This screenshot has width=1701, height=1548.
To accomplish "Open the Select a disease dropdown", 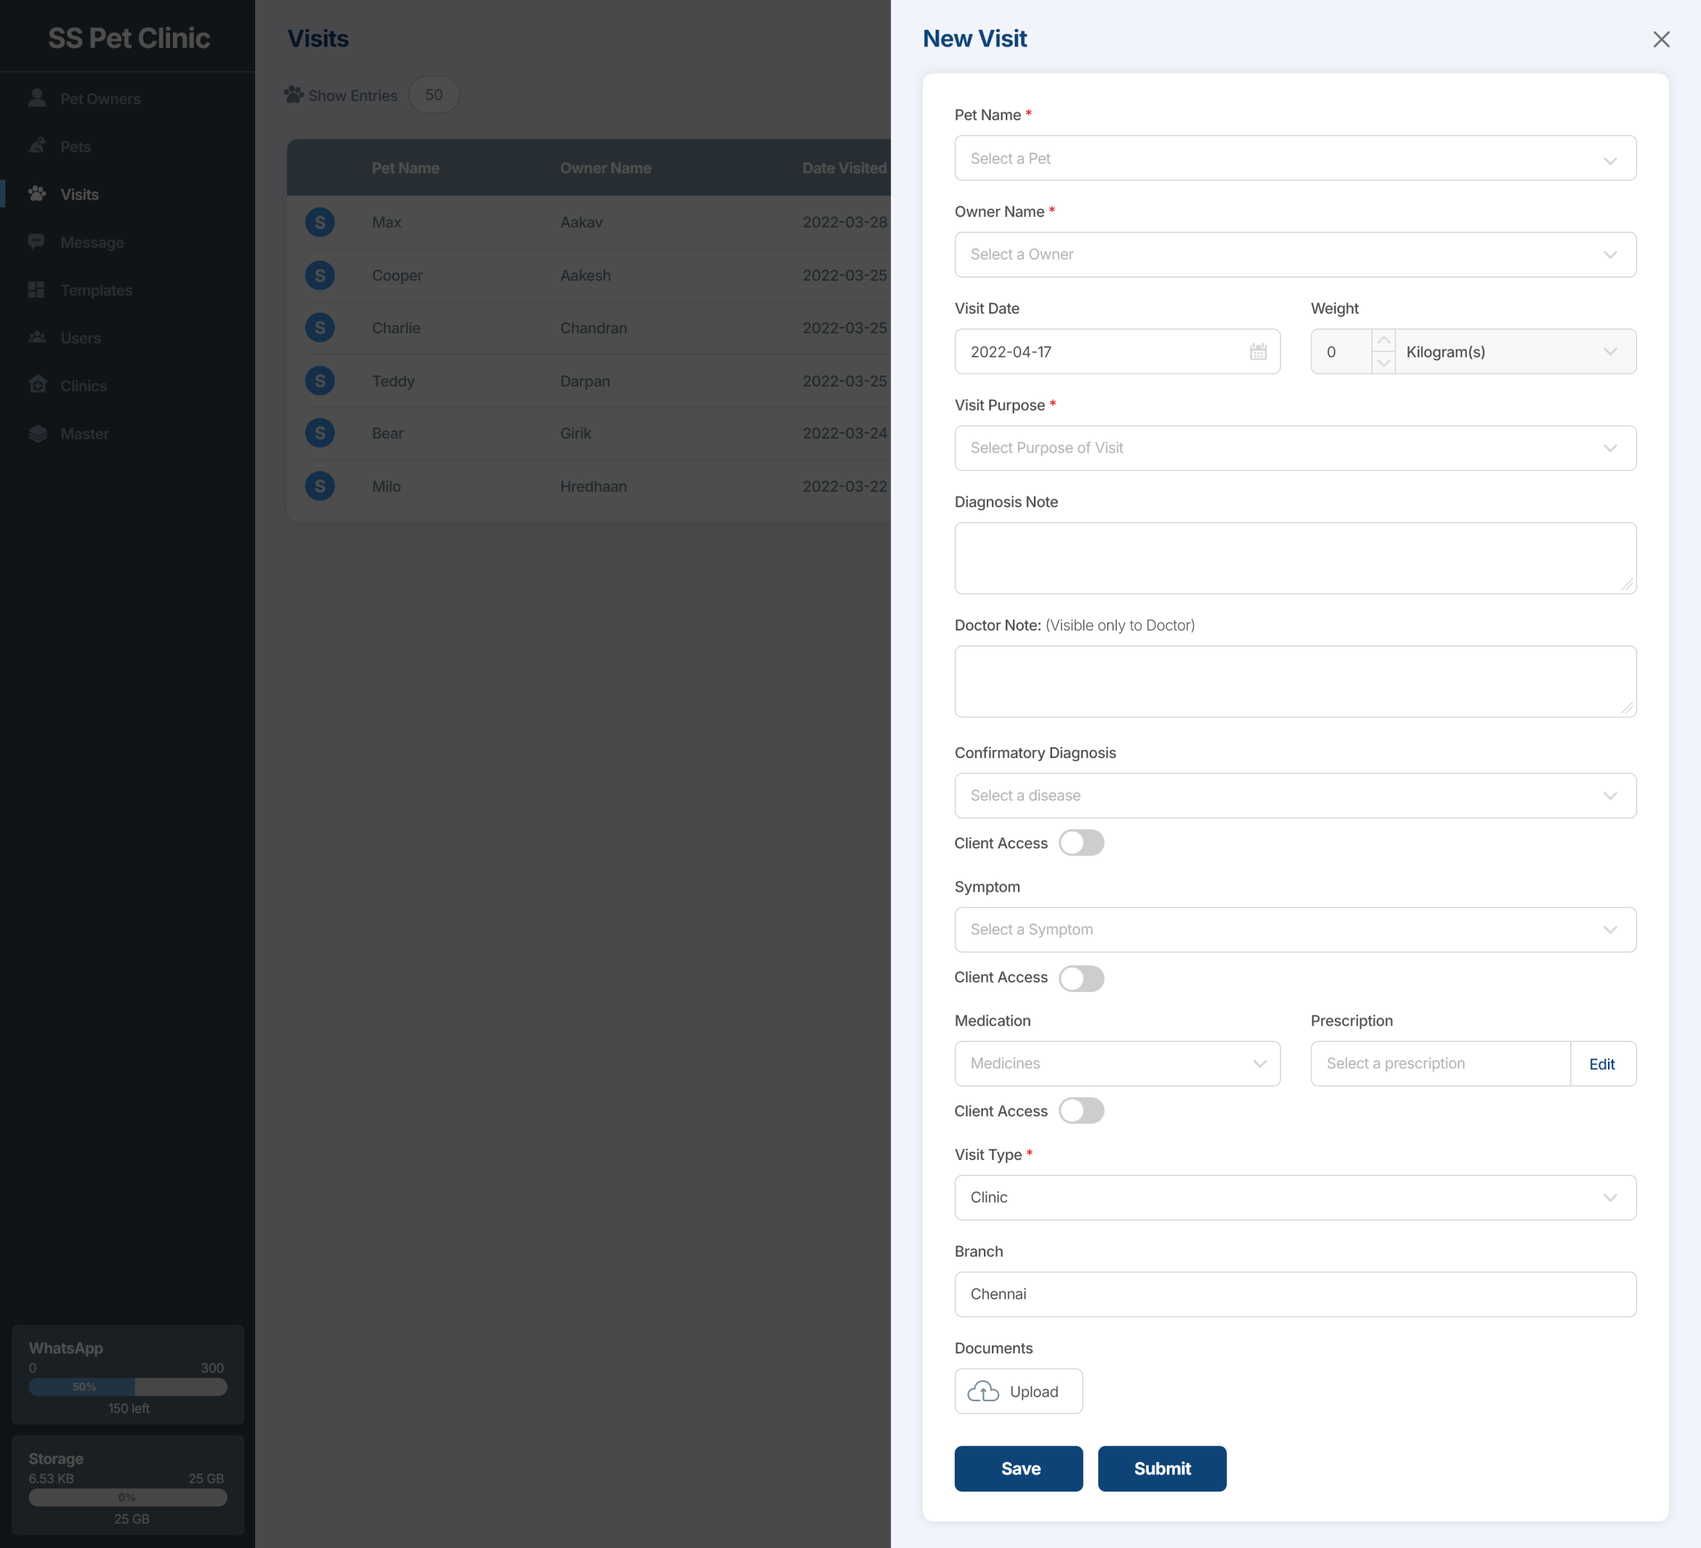I will (x=1295, y=795).
